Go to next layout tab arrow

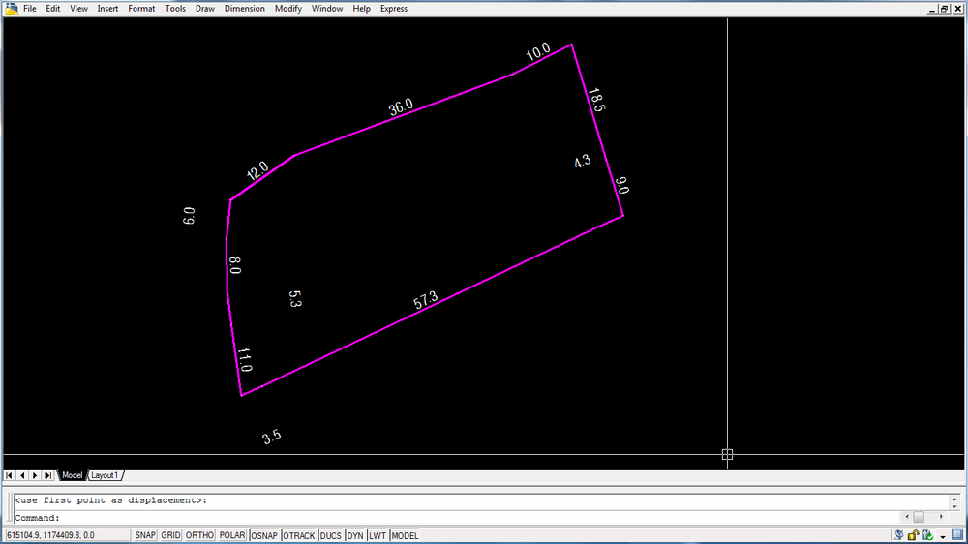click(x=35, y=475)
